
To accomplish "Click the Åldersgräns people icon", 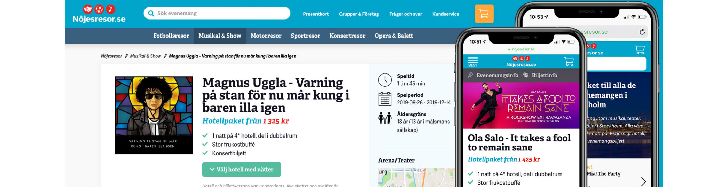I will (385, 118).
